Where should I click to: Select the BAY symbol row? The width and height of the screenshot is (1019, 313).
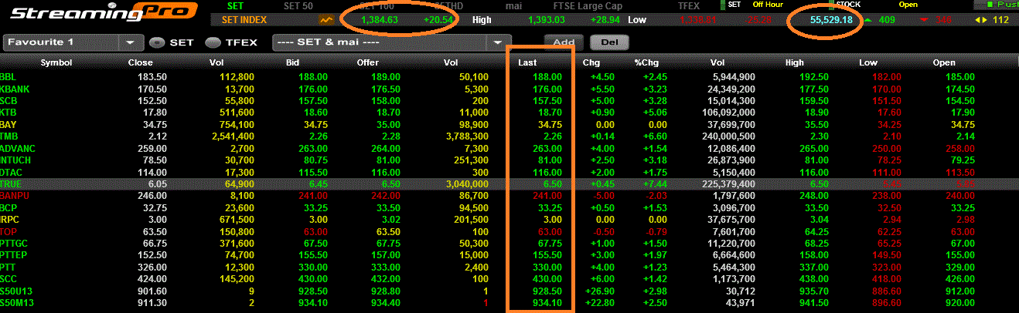509,124
